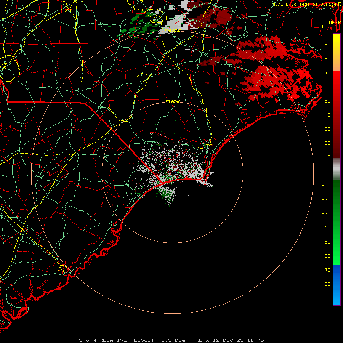Image resolution: width=343 pixels, height=343 pixels.
Task: Click the -20 value on the velocity scale
Action: tap(326, 200)
